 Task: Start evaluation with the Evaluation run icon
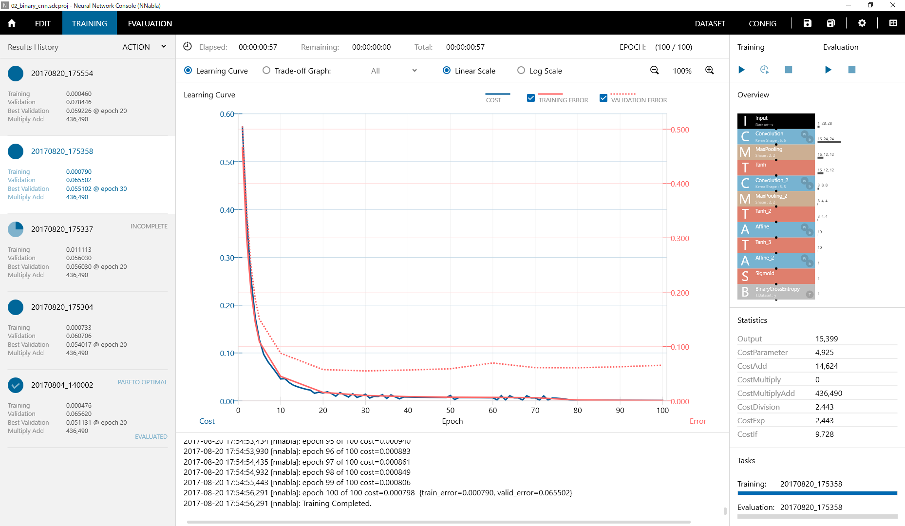(828, 70)
